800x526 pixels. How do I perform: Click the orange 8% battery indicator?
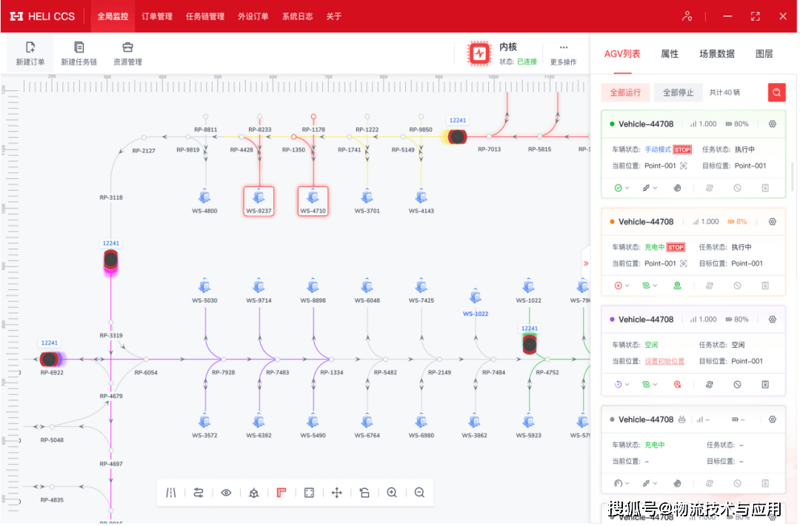pos(738,220)
